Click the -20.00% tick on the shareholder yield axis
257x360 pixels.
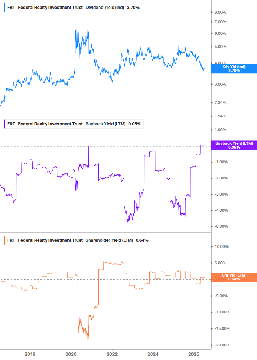[x=222, y=345]
